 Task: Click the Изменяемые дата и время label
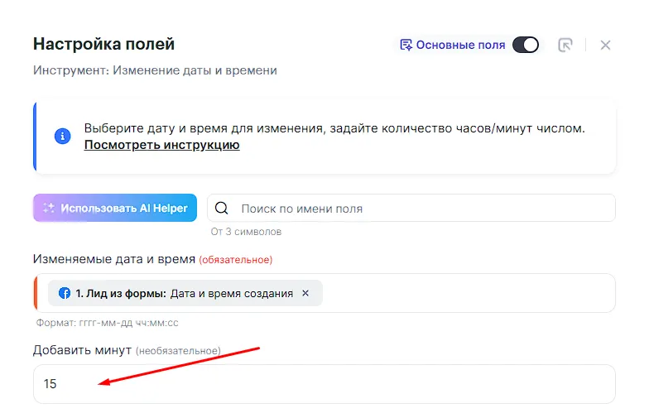pyautogui.click(x=114, y=259)
